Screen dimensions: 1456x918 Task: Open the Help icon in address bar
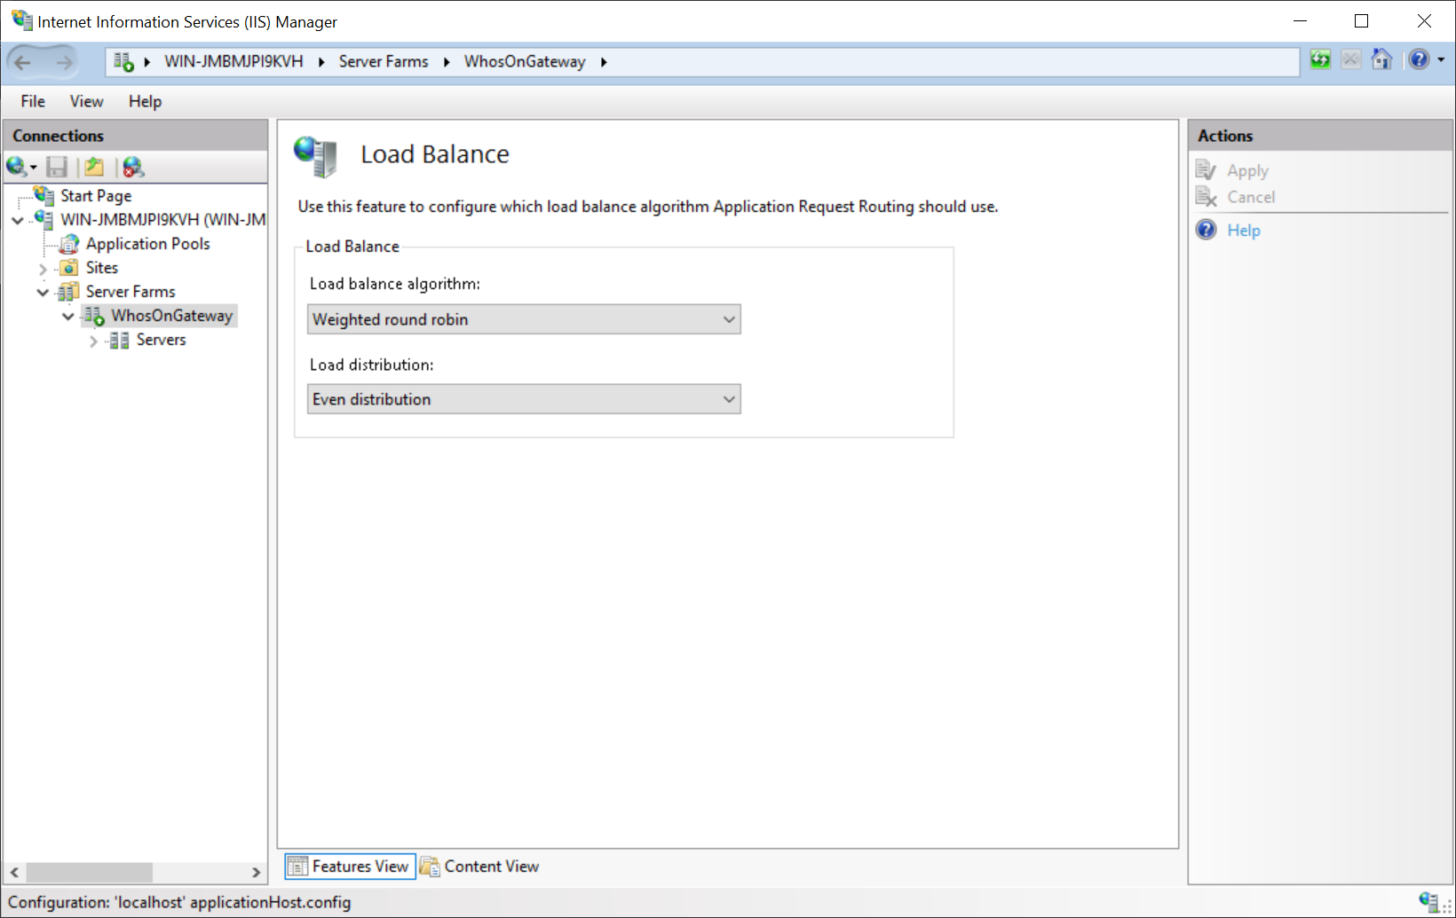point(1419,59)
